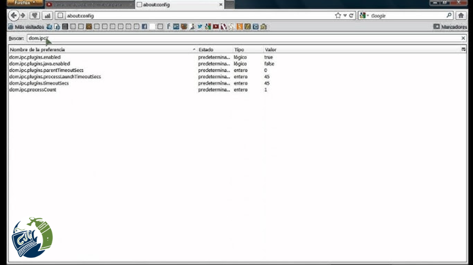Select the about:config tab
The image size is (473, 265).
point(179,5)
